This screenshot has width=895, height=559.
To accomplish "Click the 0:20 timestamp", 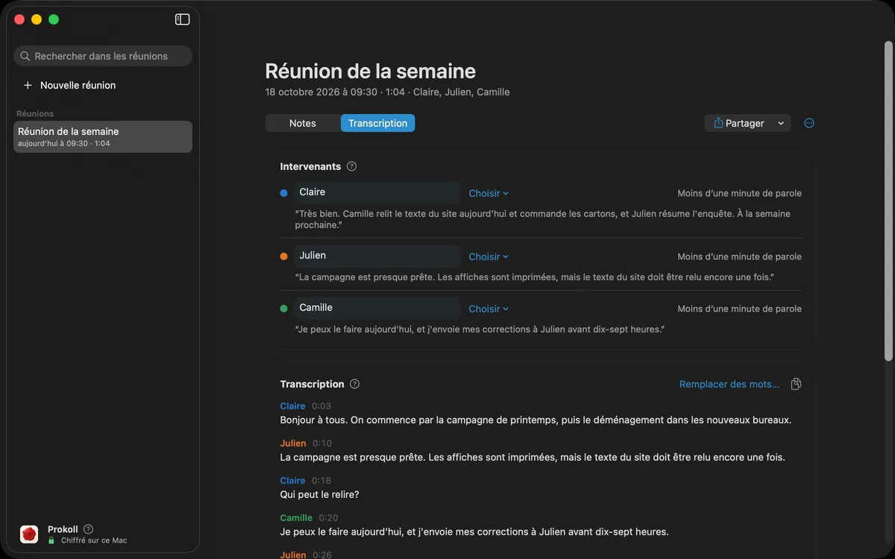I will point(328,518).
